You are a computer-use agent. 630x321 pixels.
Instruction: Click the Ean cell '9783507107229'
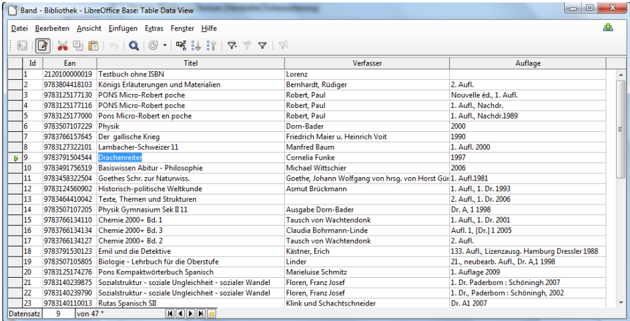pyautogui.click(x=69, y=127)
